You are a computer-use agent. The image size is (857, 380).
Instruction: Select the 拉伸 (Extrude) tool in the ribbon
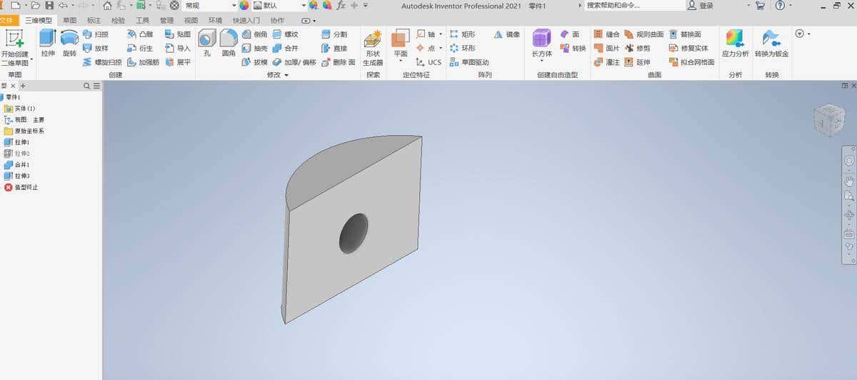point(48,42)
